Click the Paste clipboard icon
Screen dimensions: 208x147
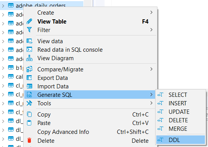click(29, 123)
